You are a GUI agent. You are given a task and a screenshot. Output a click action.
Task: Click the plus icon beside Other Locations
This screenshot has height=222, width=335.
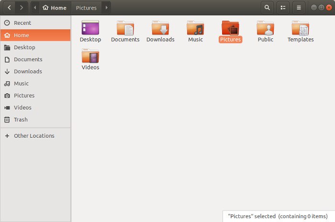pyautogui.click(x=7, y=136)
